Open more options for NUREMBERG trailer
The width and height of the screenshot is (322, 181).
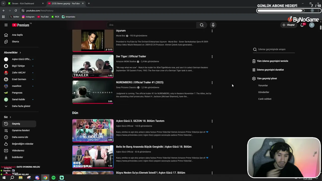[x=212, y=82]
